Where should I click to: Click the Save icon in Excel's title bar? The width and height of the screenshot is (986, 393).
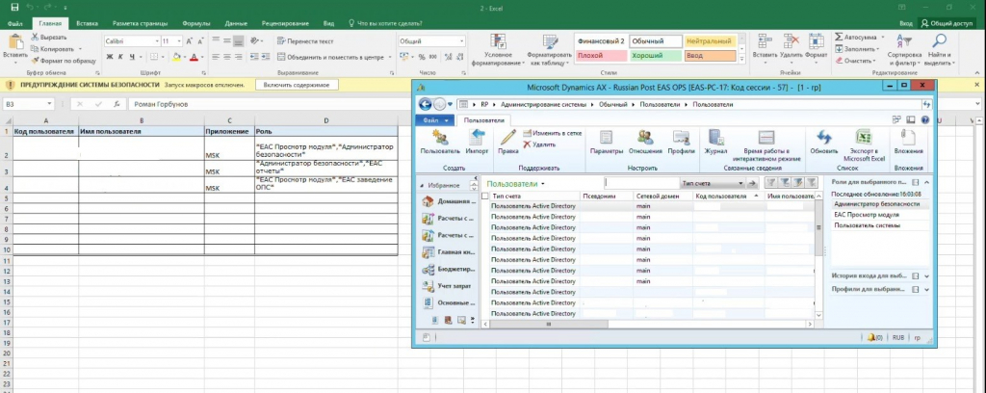(14, 7)
